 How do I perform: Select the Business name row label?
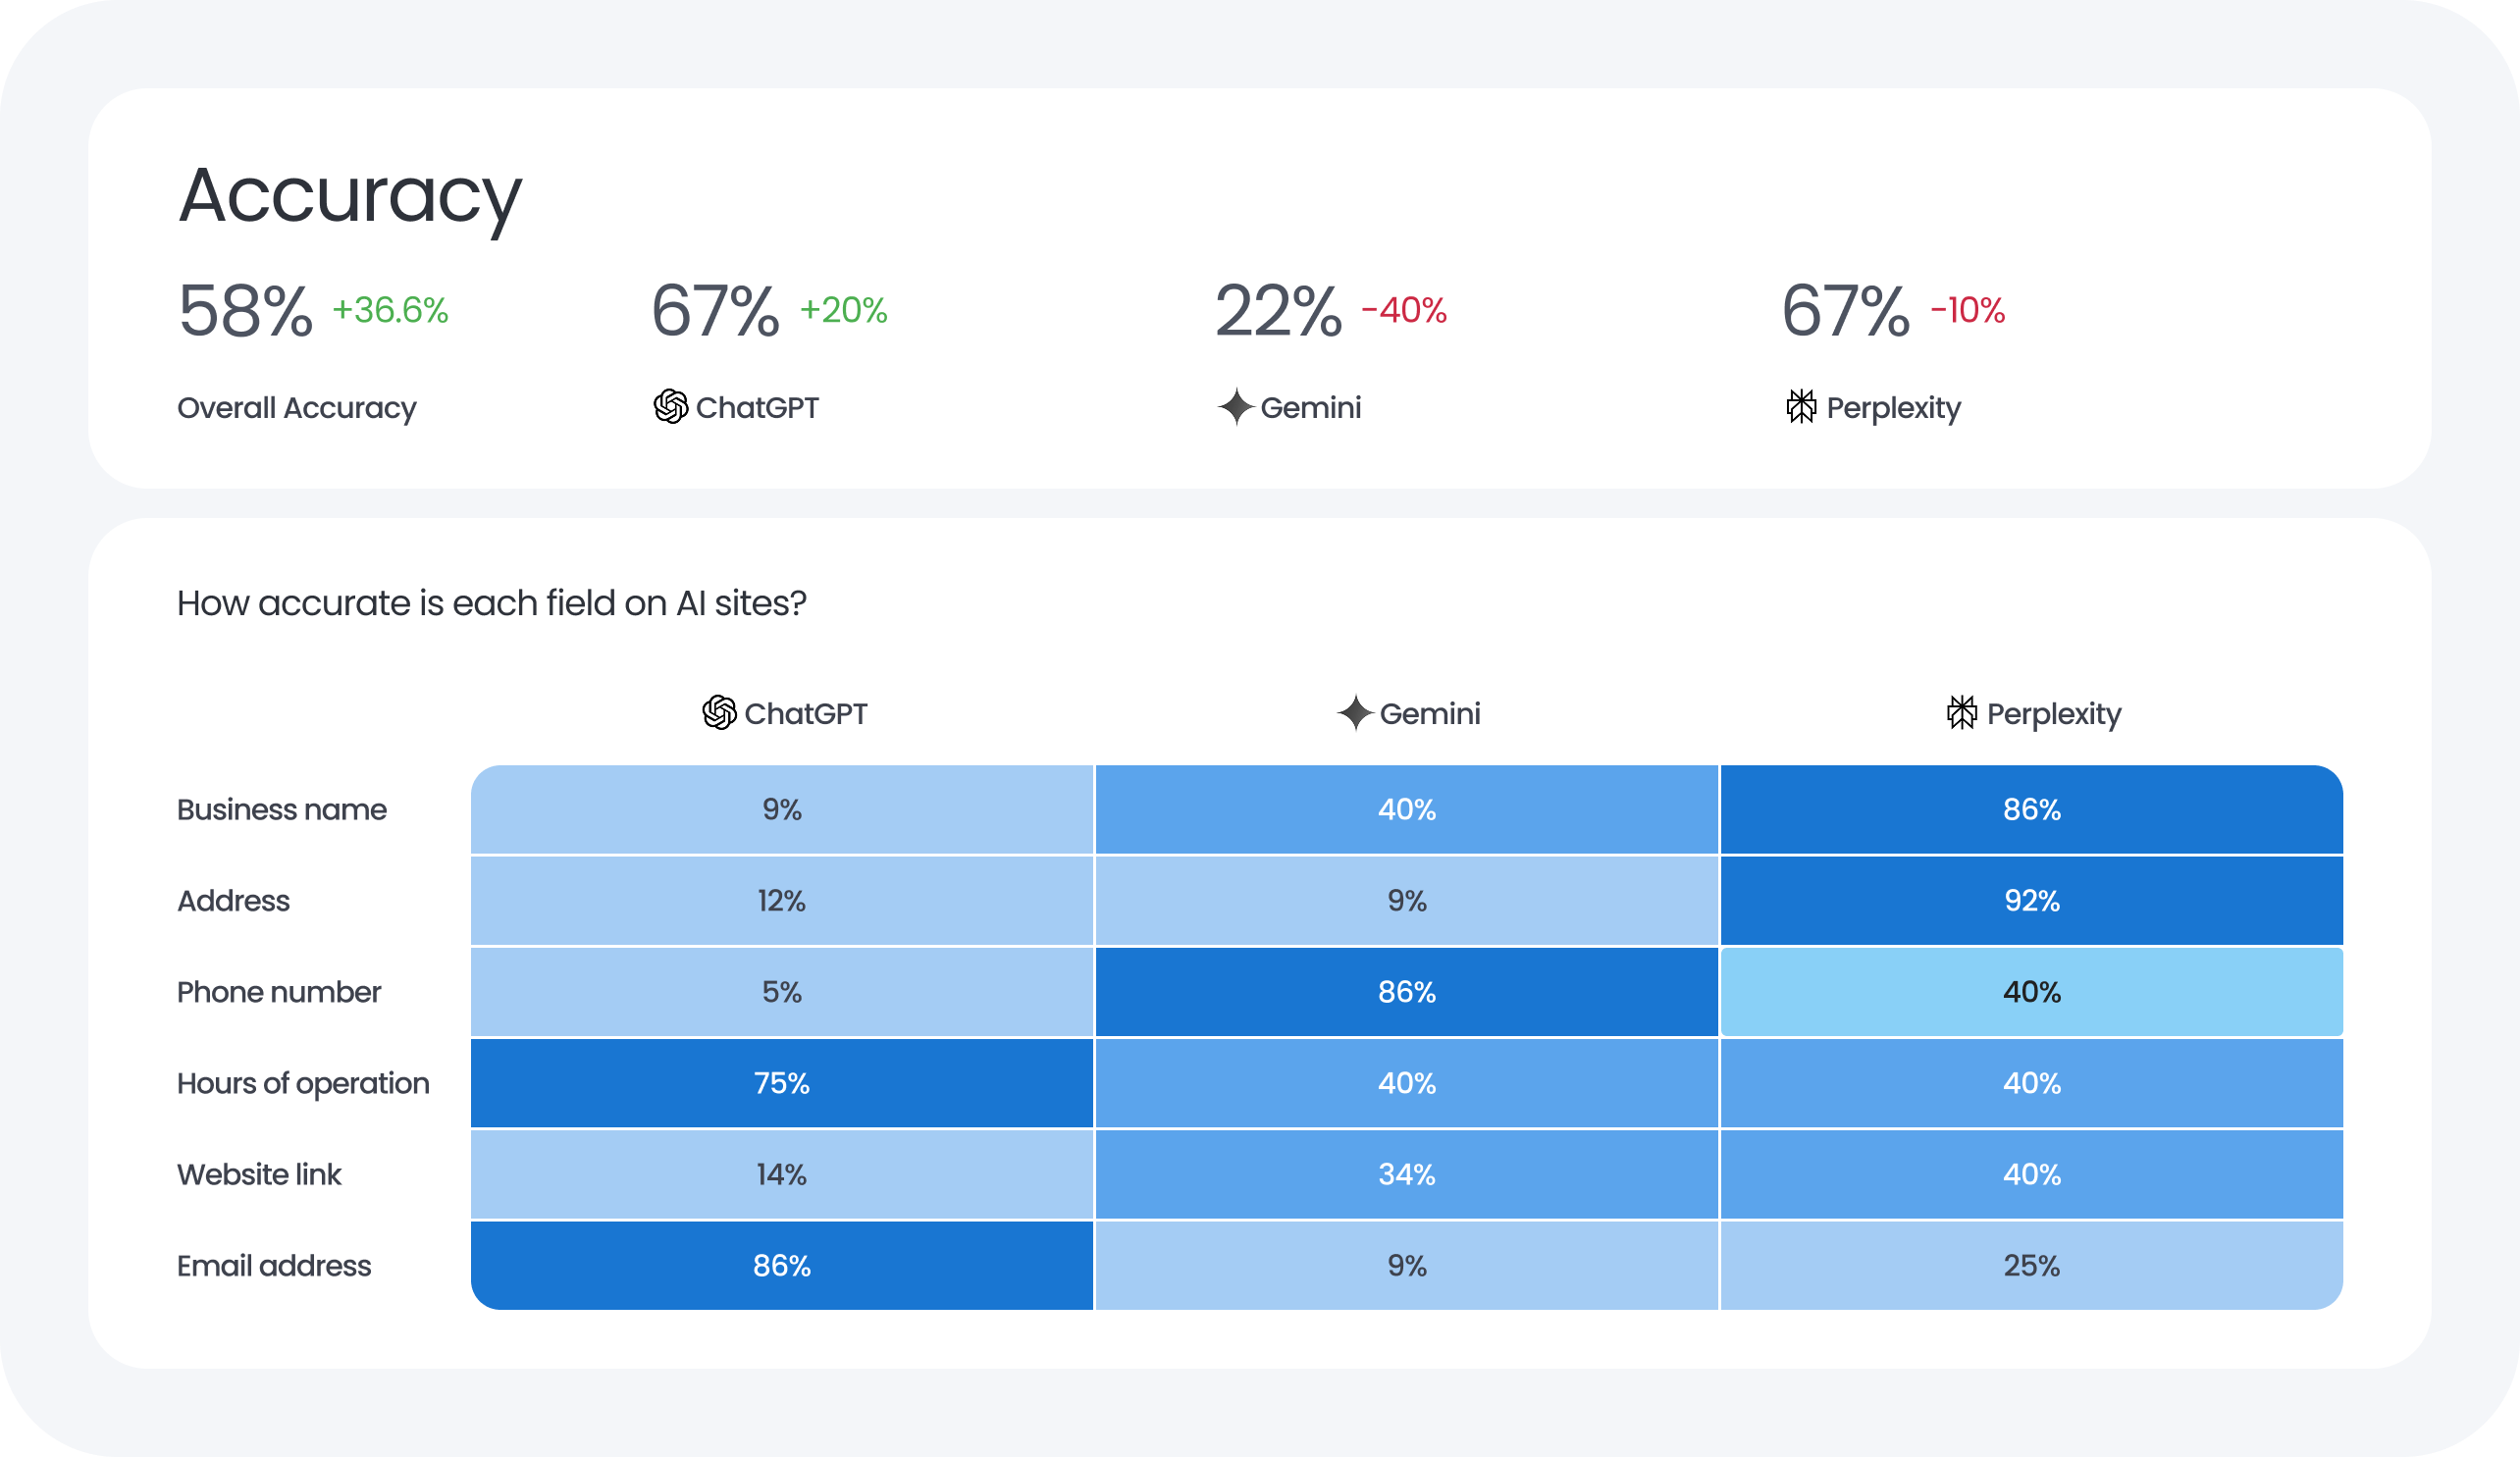[x=281, y=810]
